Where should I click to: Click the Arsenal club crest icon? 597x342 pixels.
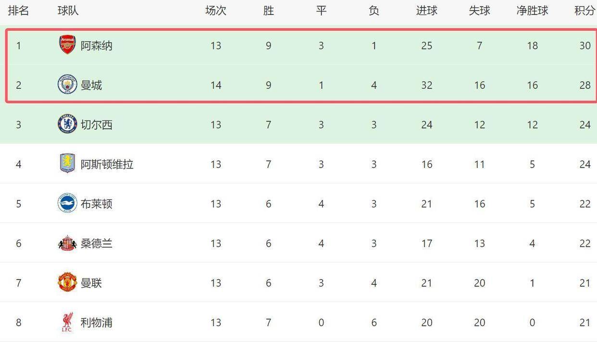click(67, 45)
